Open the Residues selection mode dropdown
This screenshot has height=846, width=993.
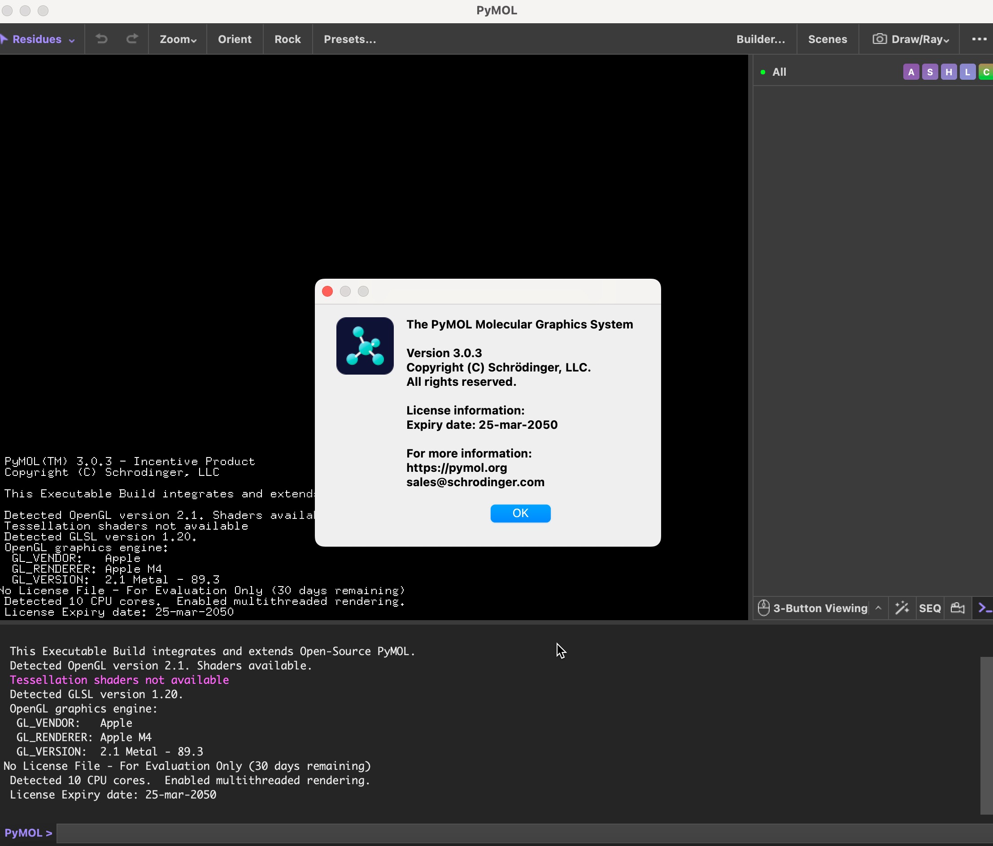[38, 39]
